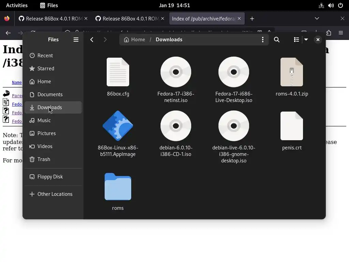Open Other Locations in the sidebar

tap(53, 194)
